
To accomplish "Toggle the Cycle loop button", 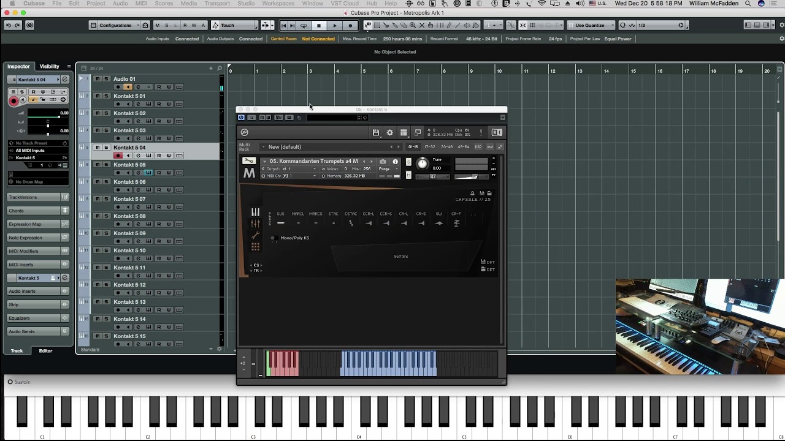I will 304,25.
